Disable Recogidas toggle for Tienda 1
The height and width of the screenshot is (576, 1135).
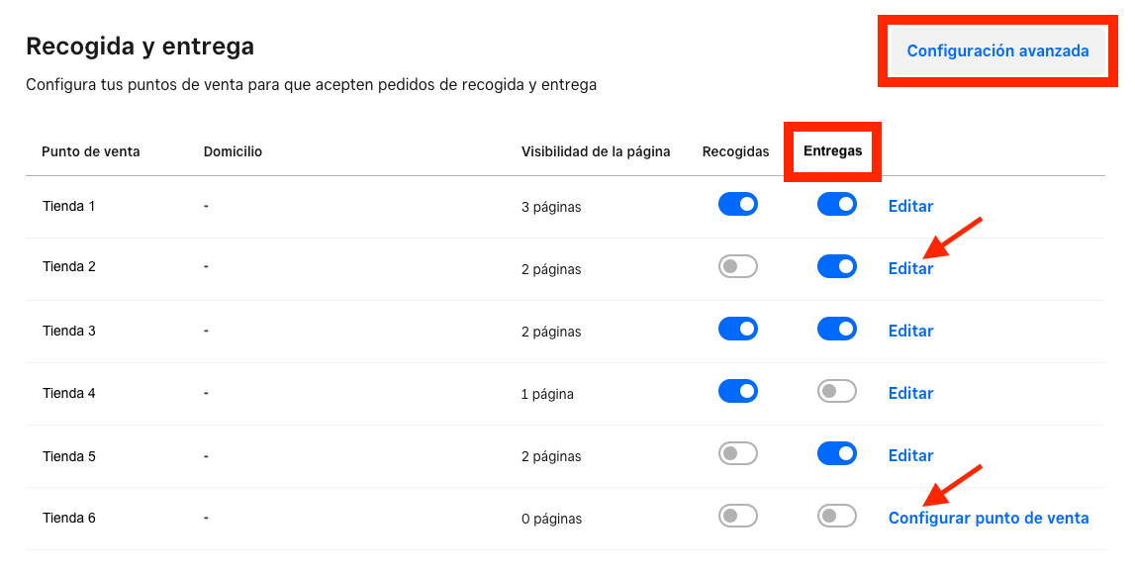tap(737, 204)
